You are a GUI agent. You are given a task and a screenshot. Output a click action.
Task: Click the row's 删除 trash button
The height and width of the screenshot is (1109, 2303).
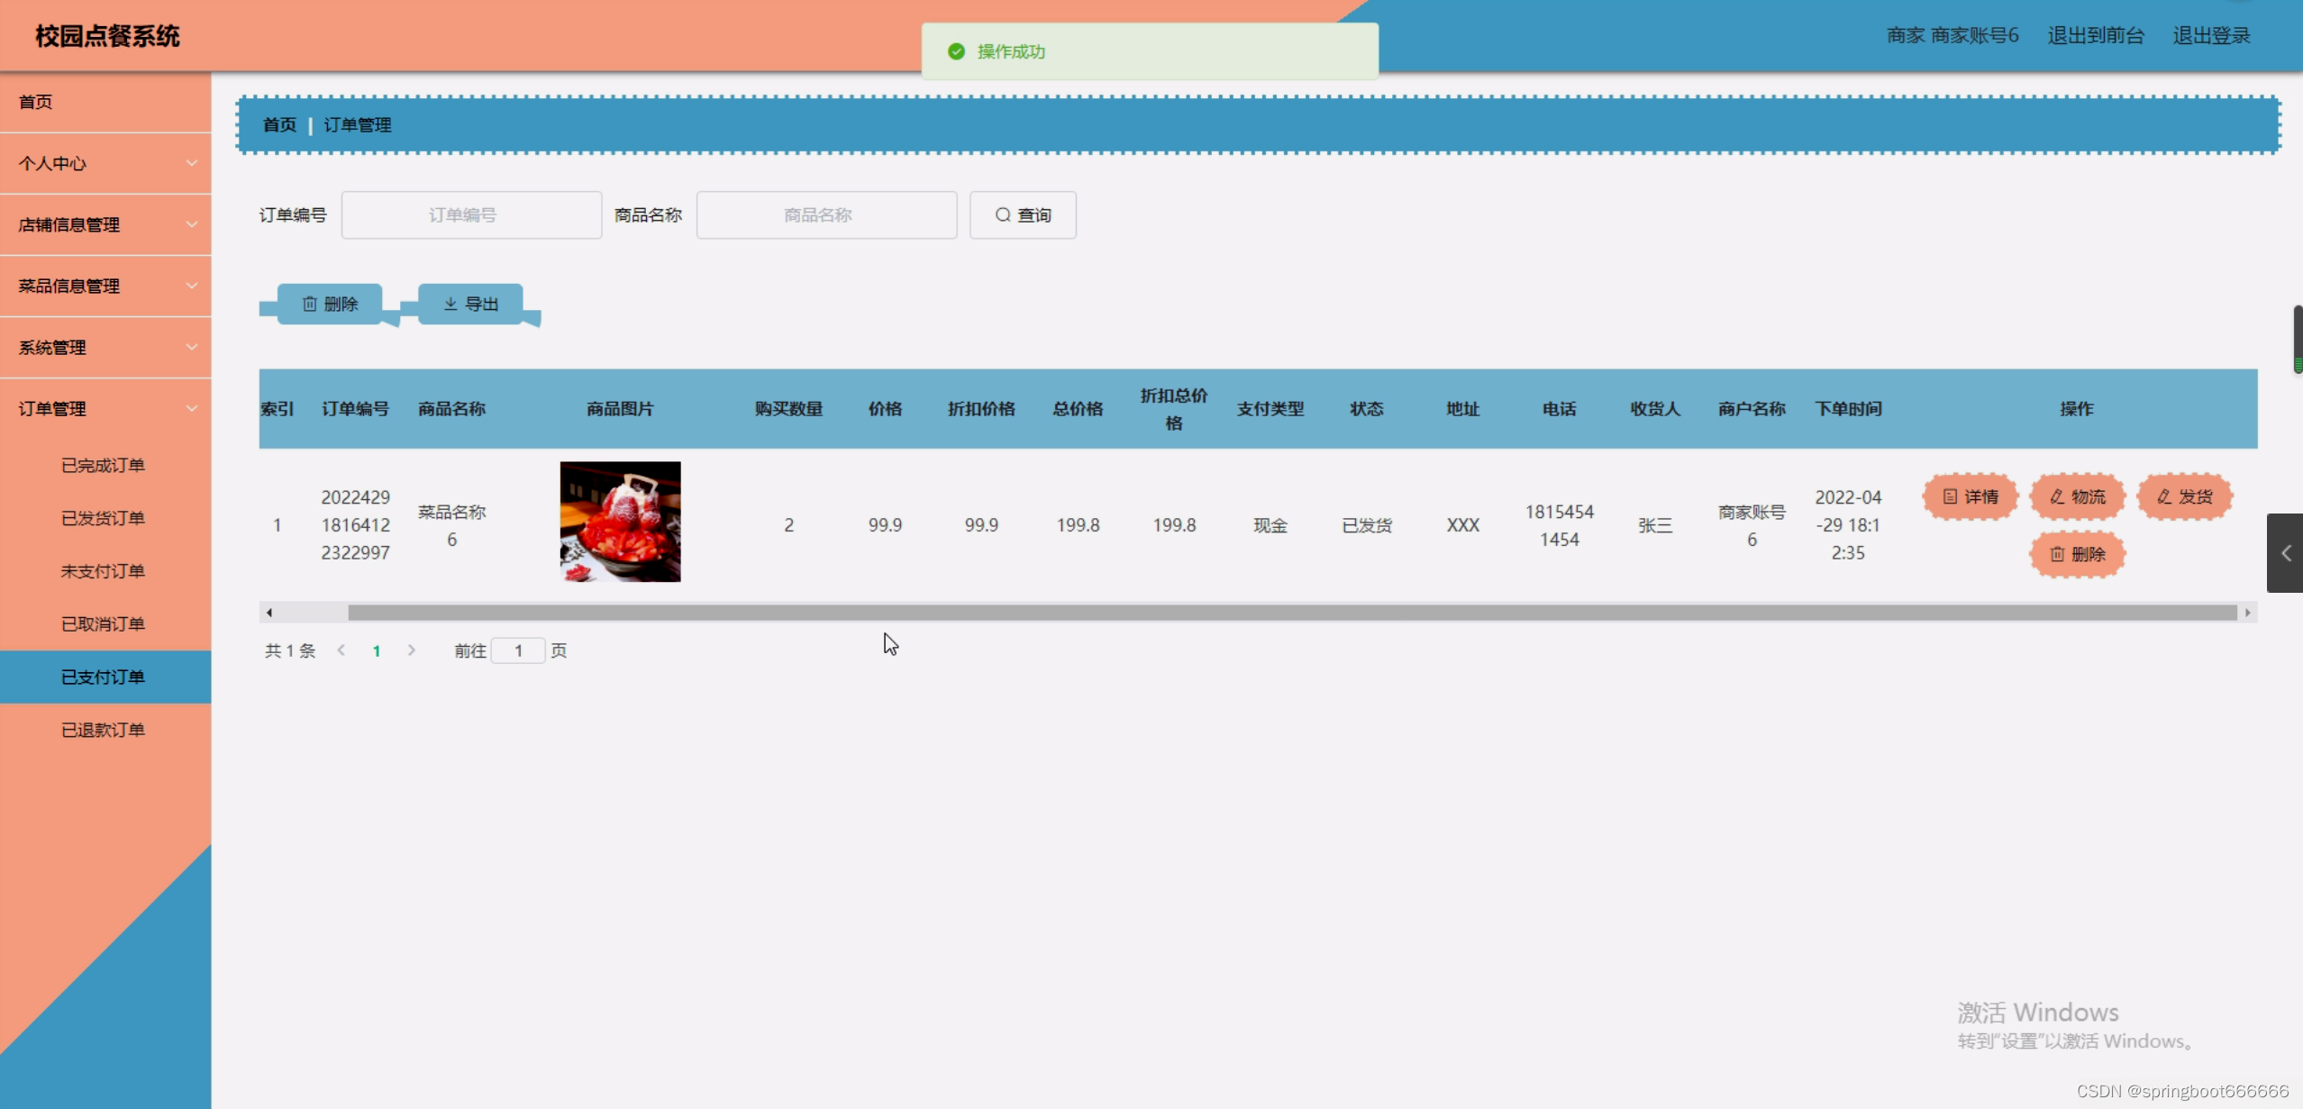coord(2077,554)
